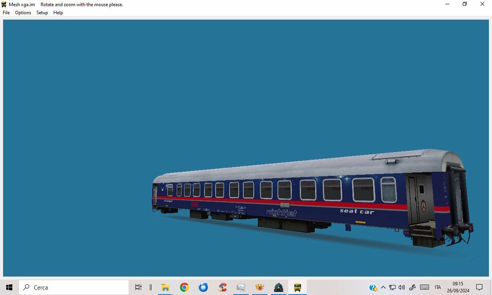492x295 pixels.
Task: Minimize the mesh viewer window
Action: pyautogui.click(x=447, y=4)
